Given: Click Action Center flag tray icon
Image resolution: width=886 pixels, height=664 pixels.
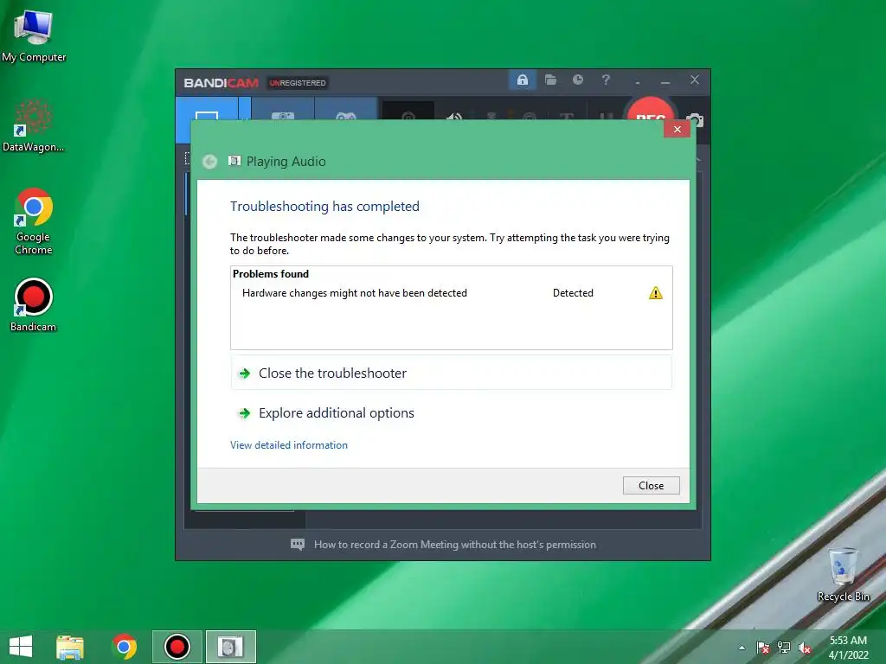Looking at the screenshot, I should (x=763, y=648).
